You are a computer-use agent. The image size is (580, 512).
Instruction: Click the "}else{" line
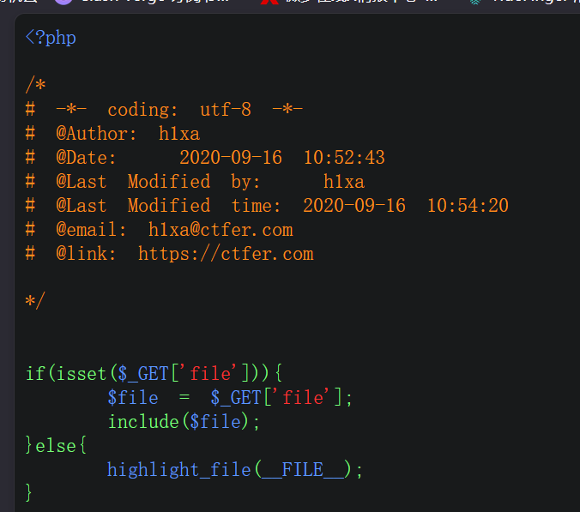click(x=57, y=445)
